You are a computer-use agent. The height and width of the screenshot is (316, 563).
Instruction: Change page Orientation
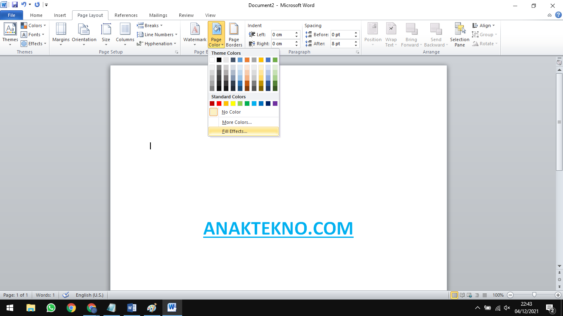[84, 35]
